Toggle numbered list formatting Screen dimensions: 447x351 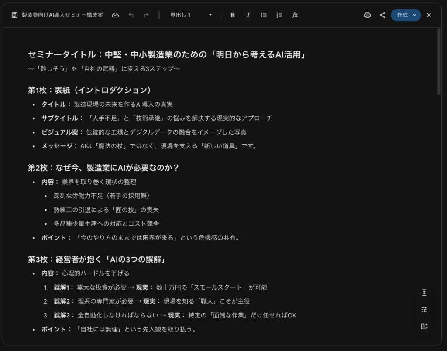(279, 15)
